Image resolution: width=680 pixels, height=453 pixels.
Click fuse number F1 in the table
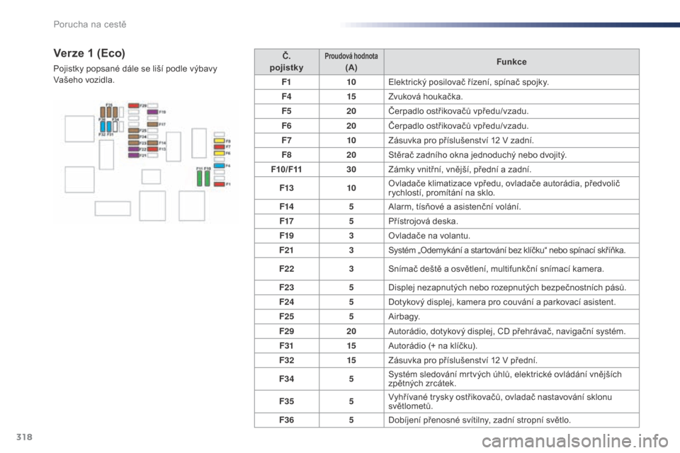point(287,82)
